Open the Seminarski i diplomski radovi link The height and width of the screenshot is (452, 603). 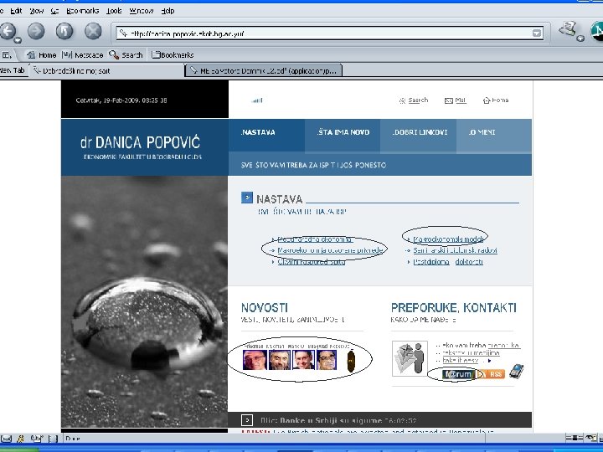(456, 250)
